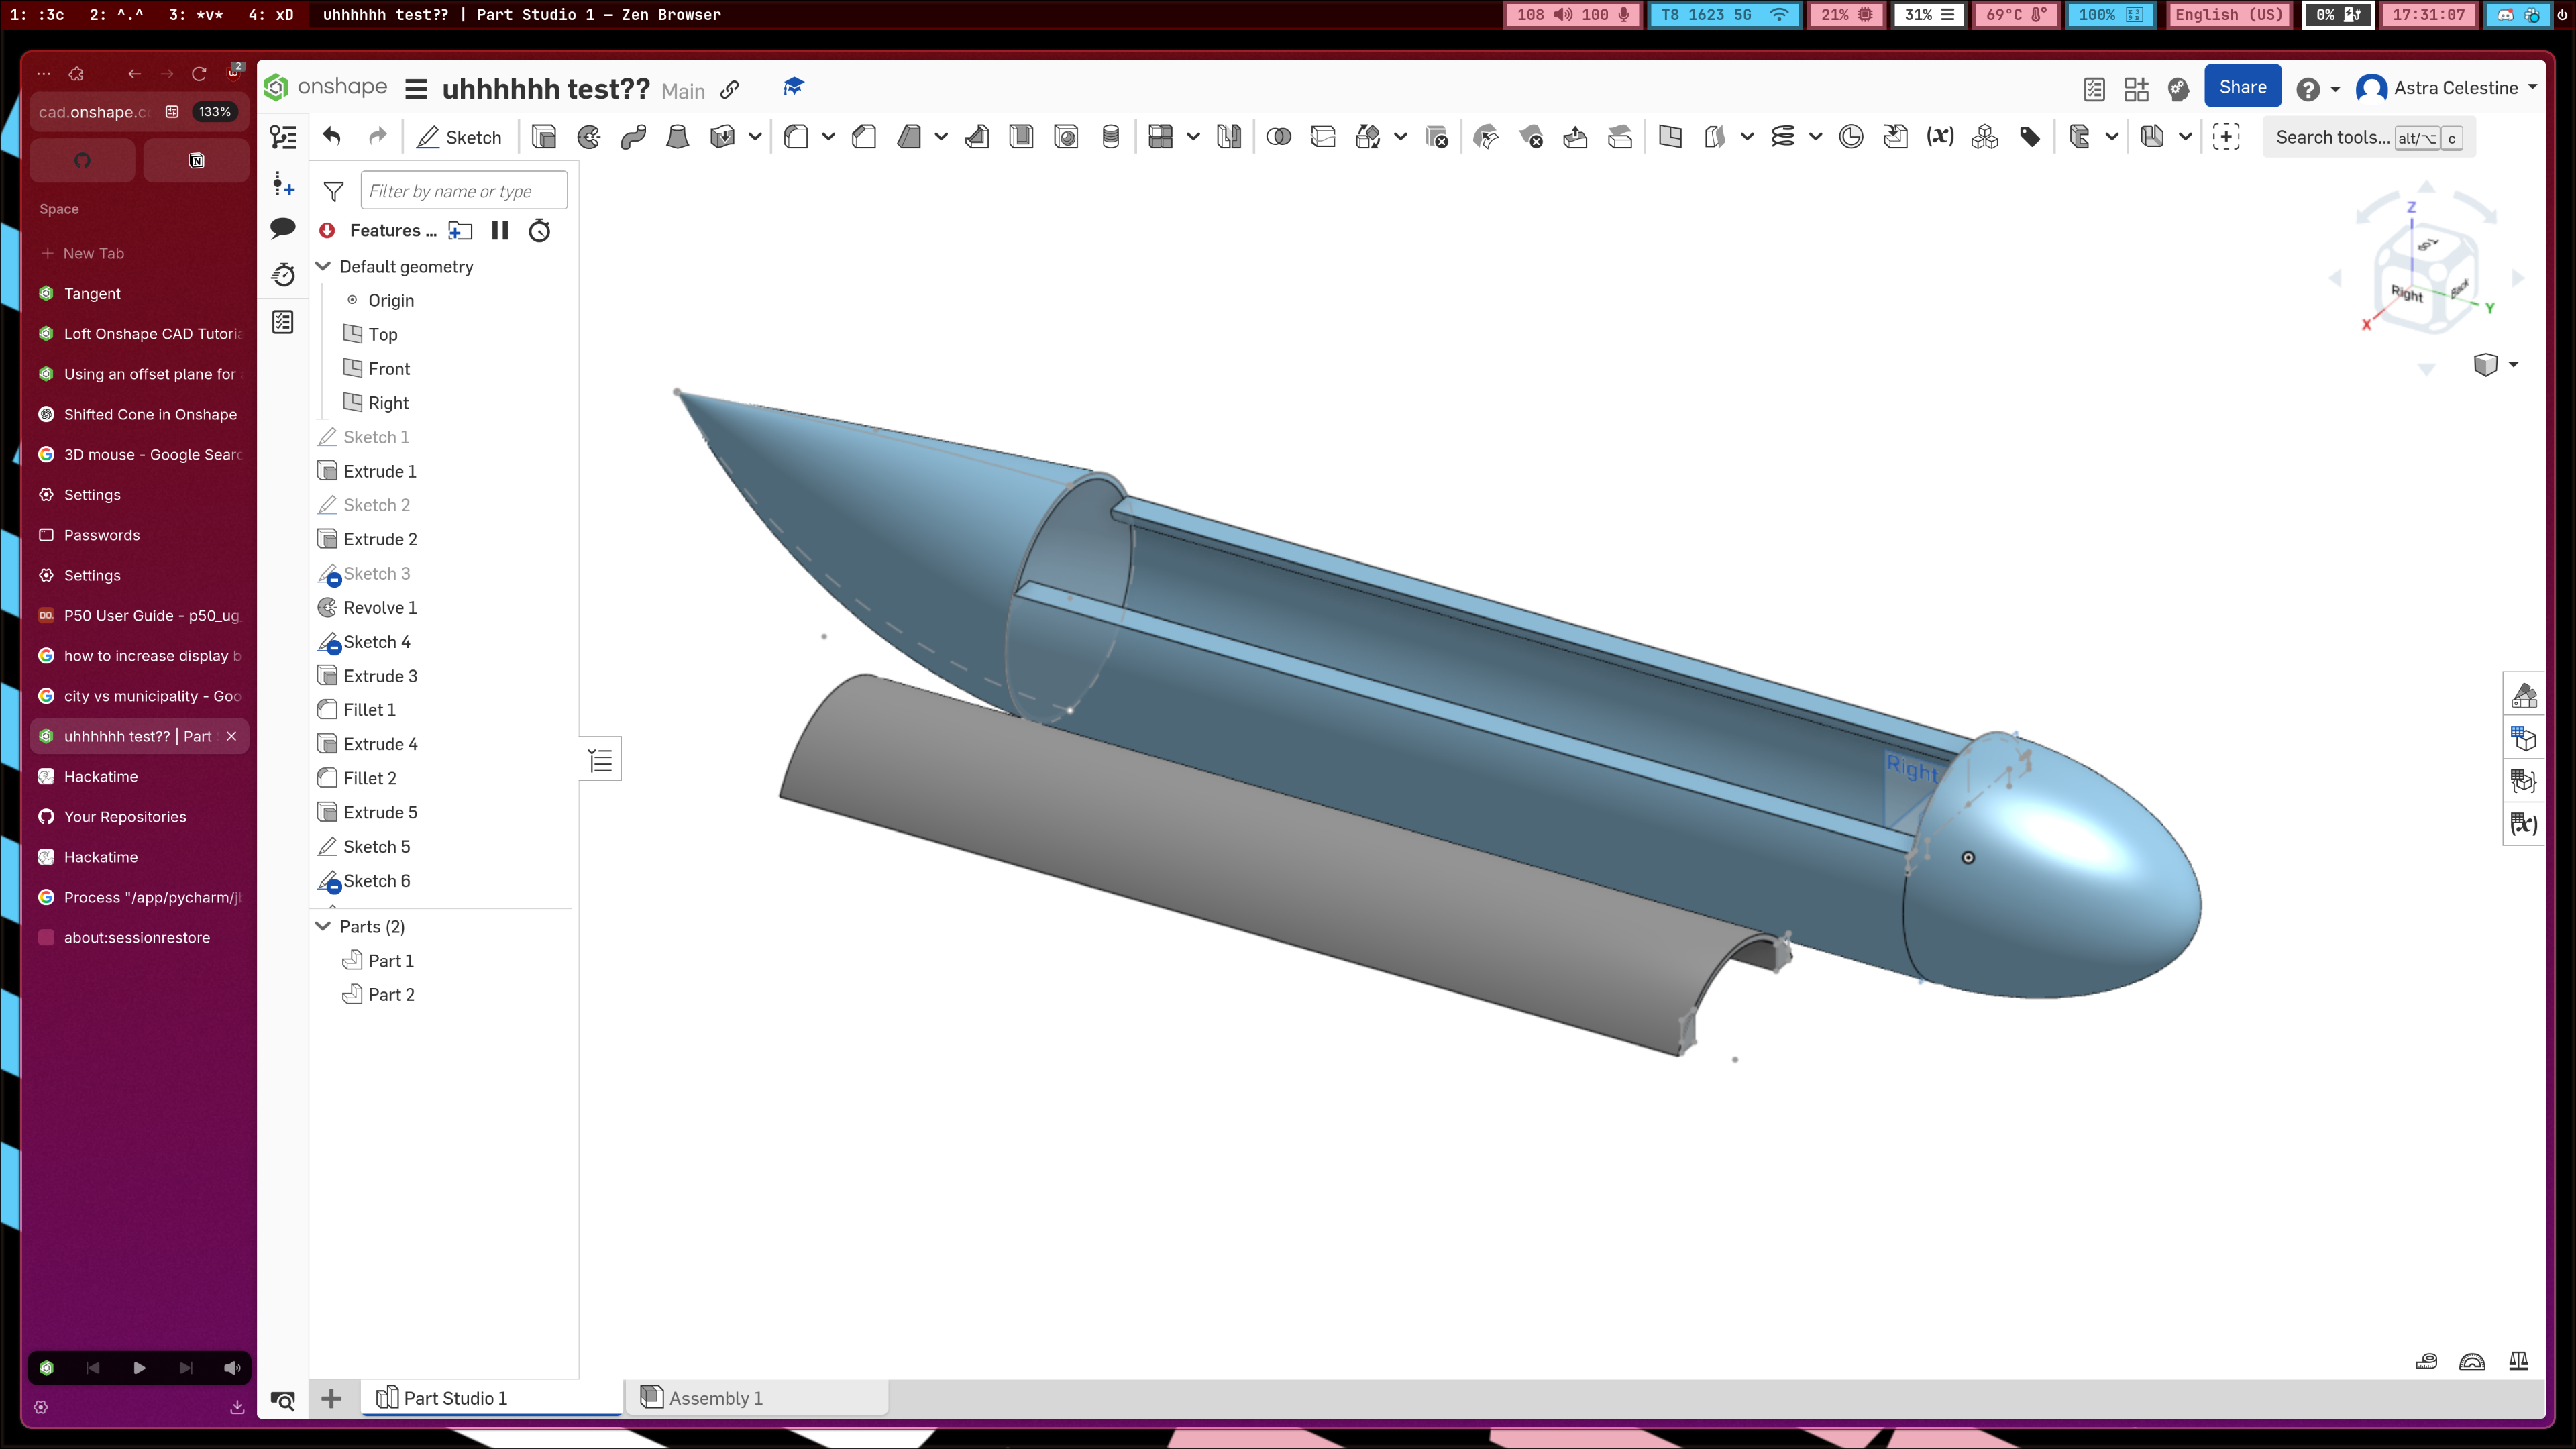Switch to the Assembly 1 tab
This screenshot has height=1449, width=2576.
point(716,1397)
